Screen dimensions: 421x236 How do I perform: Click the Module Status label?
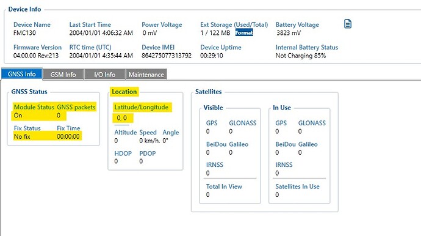[x=34, y=107]
